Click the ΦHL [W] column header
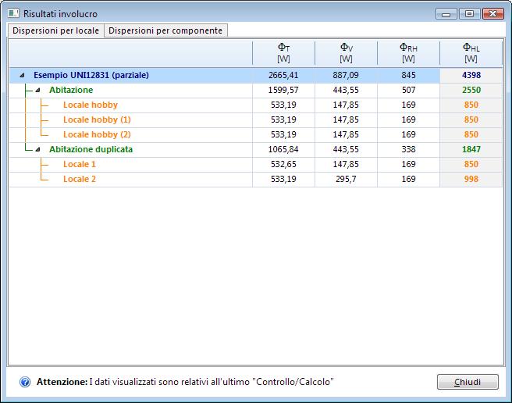The image size is (512, 403). 471,52
